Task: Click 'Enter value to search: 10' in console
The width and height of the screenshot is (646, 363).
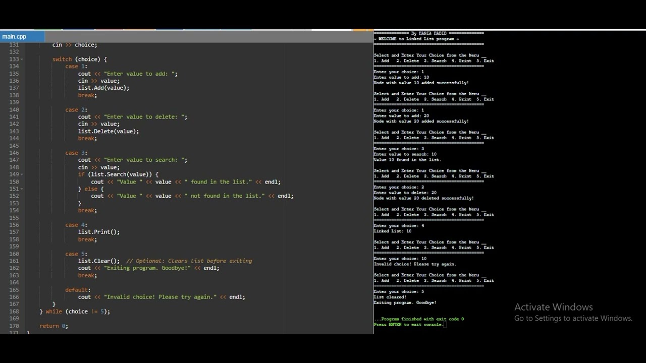Action: [405, 154]
